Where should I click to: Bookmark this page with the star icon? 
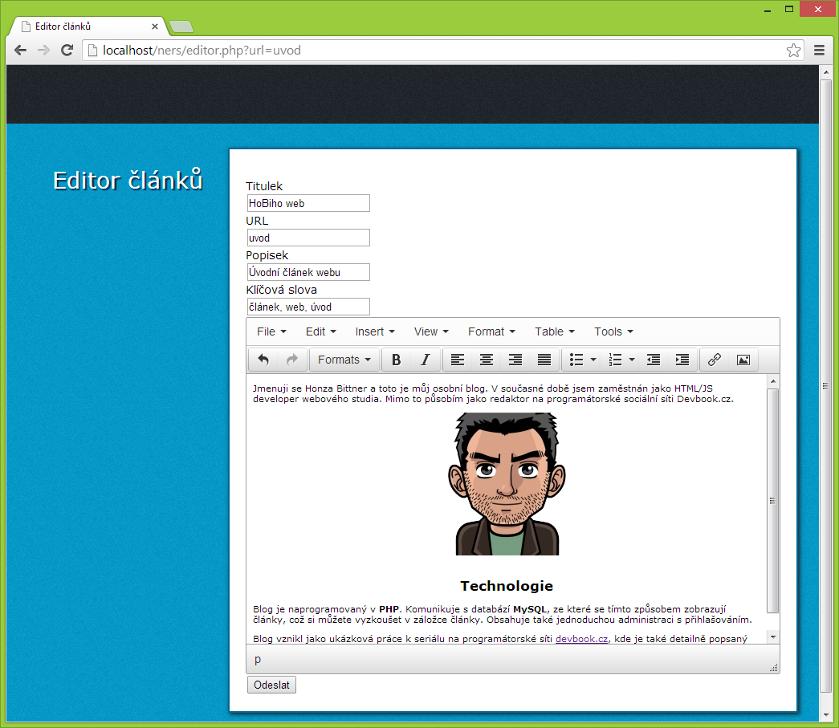point(793,51)
